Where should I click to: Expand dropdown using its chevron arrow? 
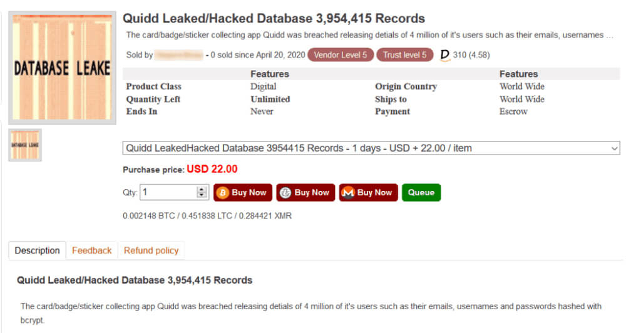(614, 148)
